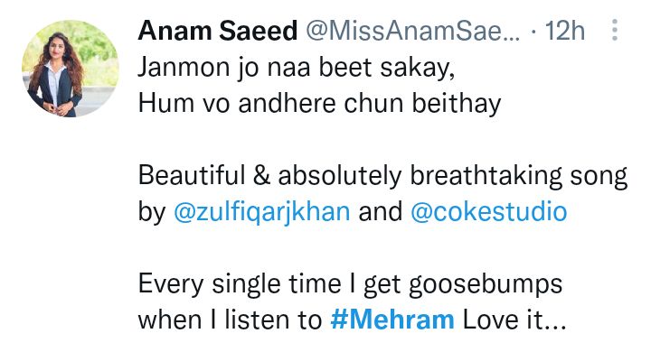
Task: Click the 'Every single time I get goosebumps' line
Action: 351,284
